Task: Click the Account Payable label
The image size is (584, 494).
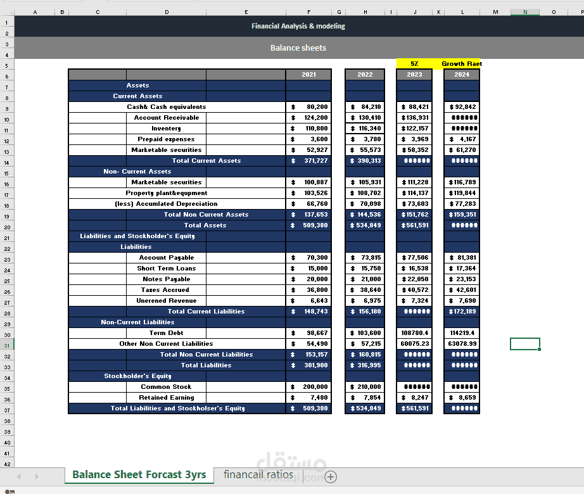Action: pyautogui.click(x=167, y=258)
